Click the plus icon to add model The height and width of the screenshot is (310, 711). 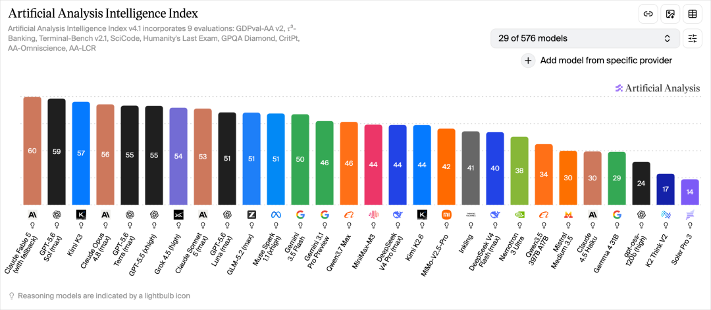pyautogui.click(x=528, y=61)
